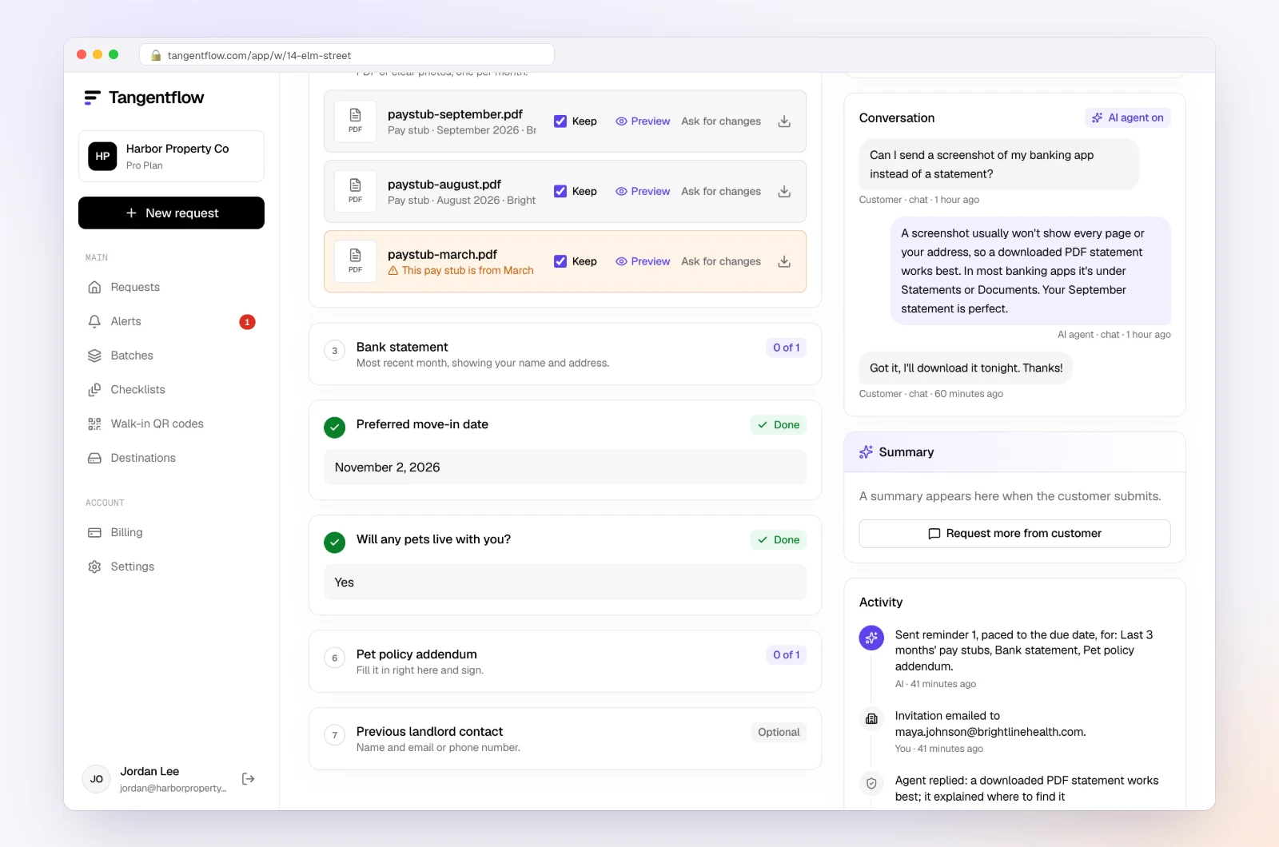Preview paystub-august.pdf
Image resolution: width=1279 pixels, height=847 pixels.
pos(643,192)
